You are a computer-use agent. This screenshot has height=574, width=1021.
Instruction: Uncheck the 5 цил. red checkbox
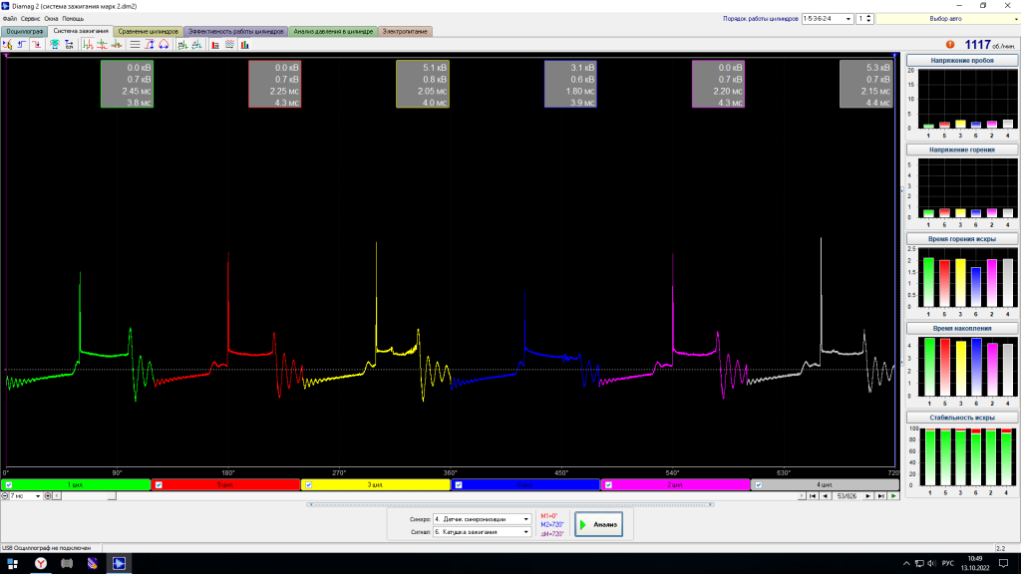[159, 485]
